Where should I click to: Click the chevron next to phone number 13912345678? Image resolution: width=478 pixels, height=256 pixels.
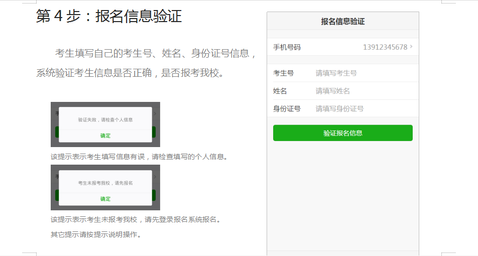click(x=411, y=47)
